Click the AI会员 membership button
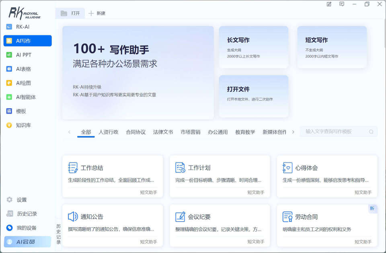Screen dimensions: 386x253 [27, 242]
